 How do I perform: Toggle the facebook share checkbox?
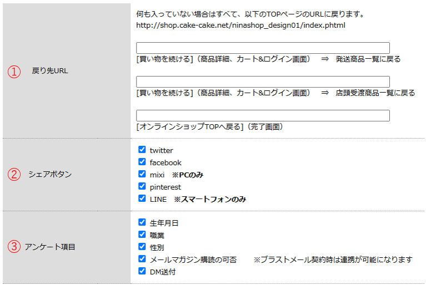pyautogui.click(x=142, y=162)
